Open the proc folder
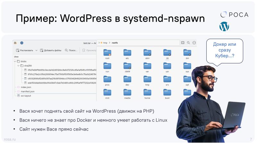Viewport: 257px width, 144px height. click(x=107, y=79)
